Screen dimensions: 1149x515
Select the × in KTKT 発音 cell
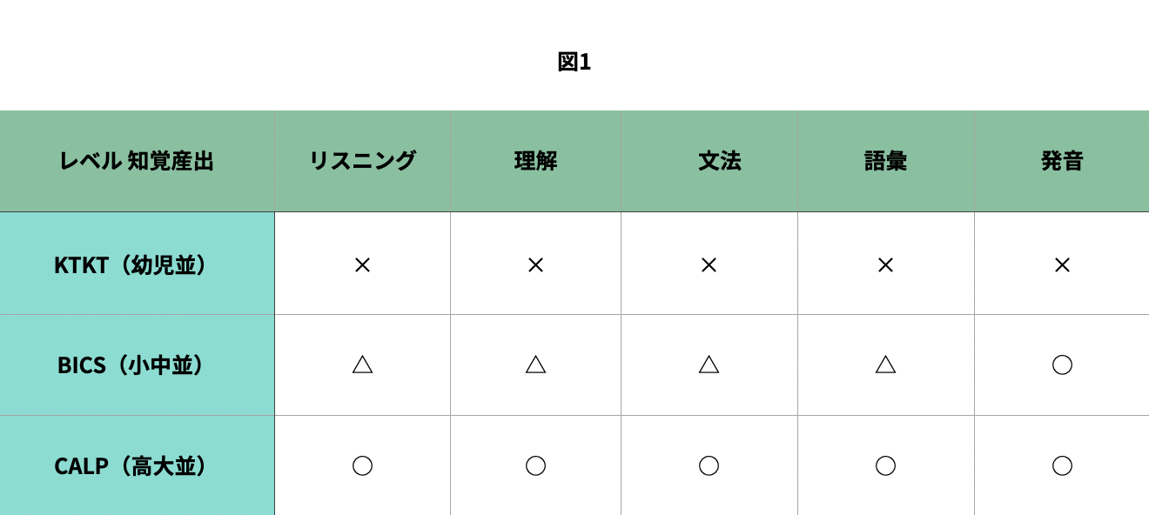pyautogui.click(x=1062, y=264)
